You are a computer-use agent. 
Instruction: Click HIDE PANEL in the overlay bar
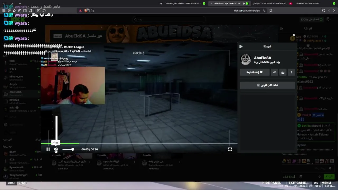[271, 183]
